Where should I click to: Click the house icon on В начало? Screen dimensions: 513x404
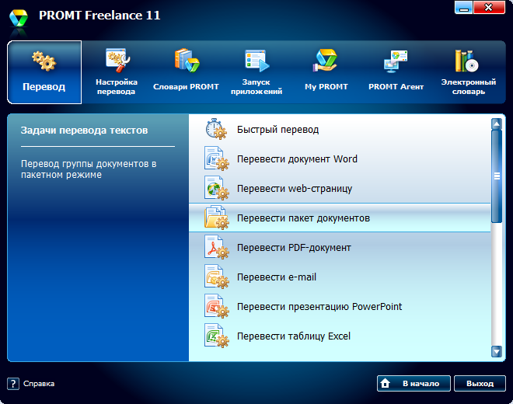(386, 383)
